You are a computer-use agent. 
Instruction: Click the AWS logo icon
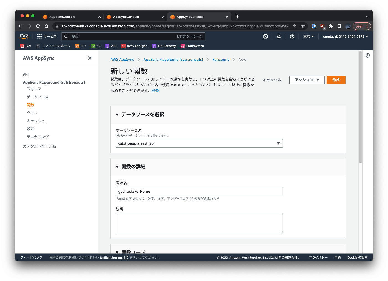(24, 36)
